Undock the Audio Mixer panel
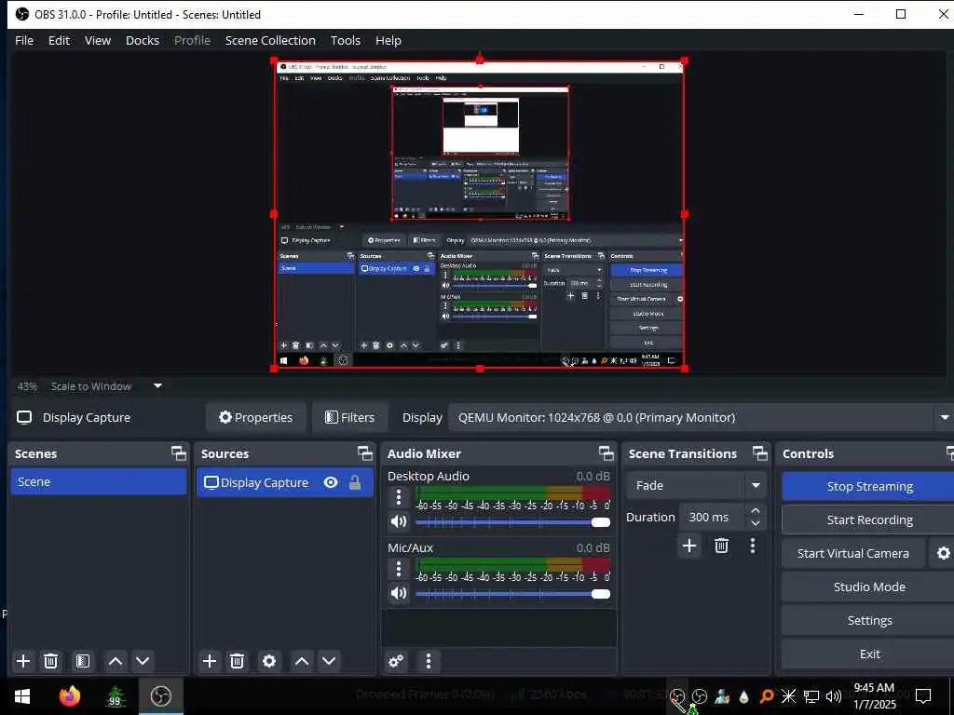 606,453
